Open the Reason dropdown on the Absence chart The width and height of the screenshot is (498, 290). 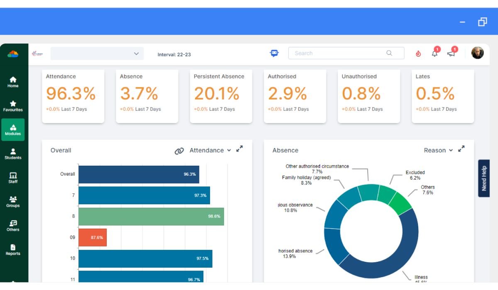coord(438,150)
